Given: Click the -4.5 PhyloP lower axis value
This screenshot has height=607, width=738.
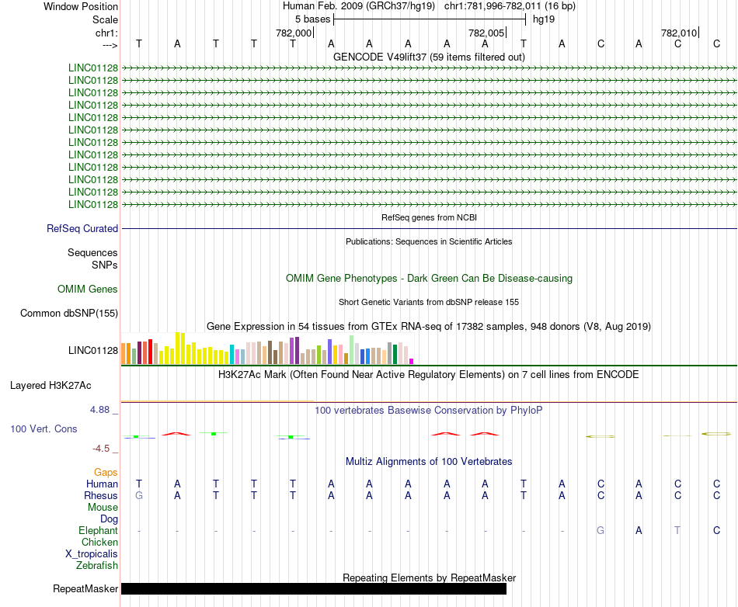Looking at the screenshot, I should tap(101, 449).
